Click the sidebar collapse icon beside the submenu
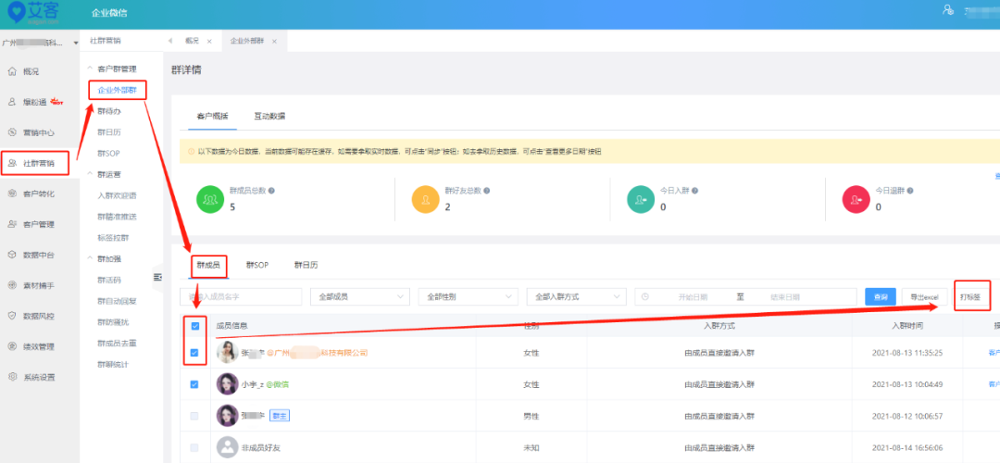Image resolution: width=1000 pixels, height=463 pixels. coord(157,277)
